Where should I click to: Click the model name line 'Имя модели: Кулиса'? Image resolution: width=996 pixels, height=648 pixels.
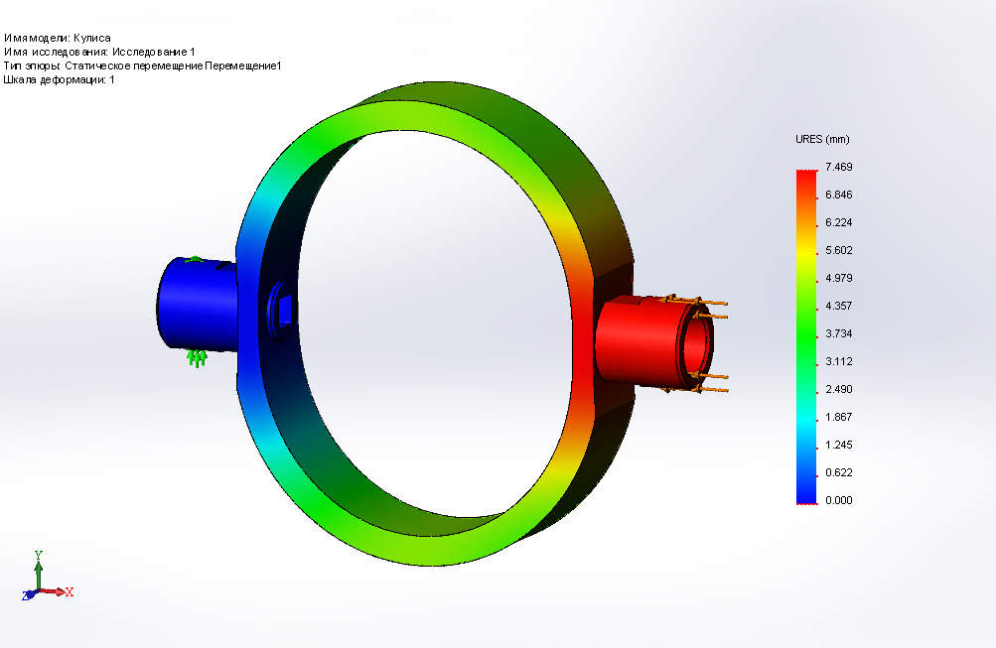tap(58, 38)
